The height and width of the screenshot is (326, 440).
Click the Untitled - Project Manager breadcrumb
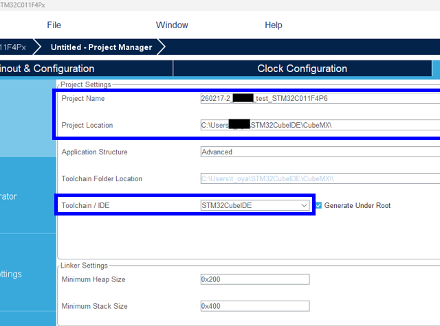coord(101,47)
